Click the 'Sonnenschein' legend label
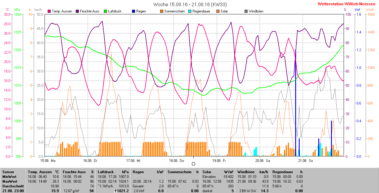The image size is (379, 193). click(174, 11)
